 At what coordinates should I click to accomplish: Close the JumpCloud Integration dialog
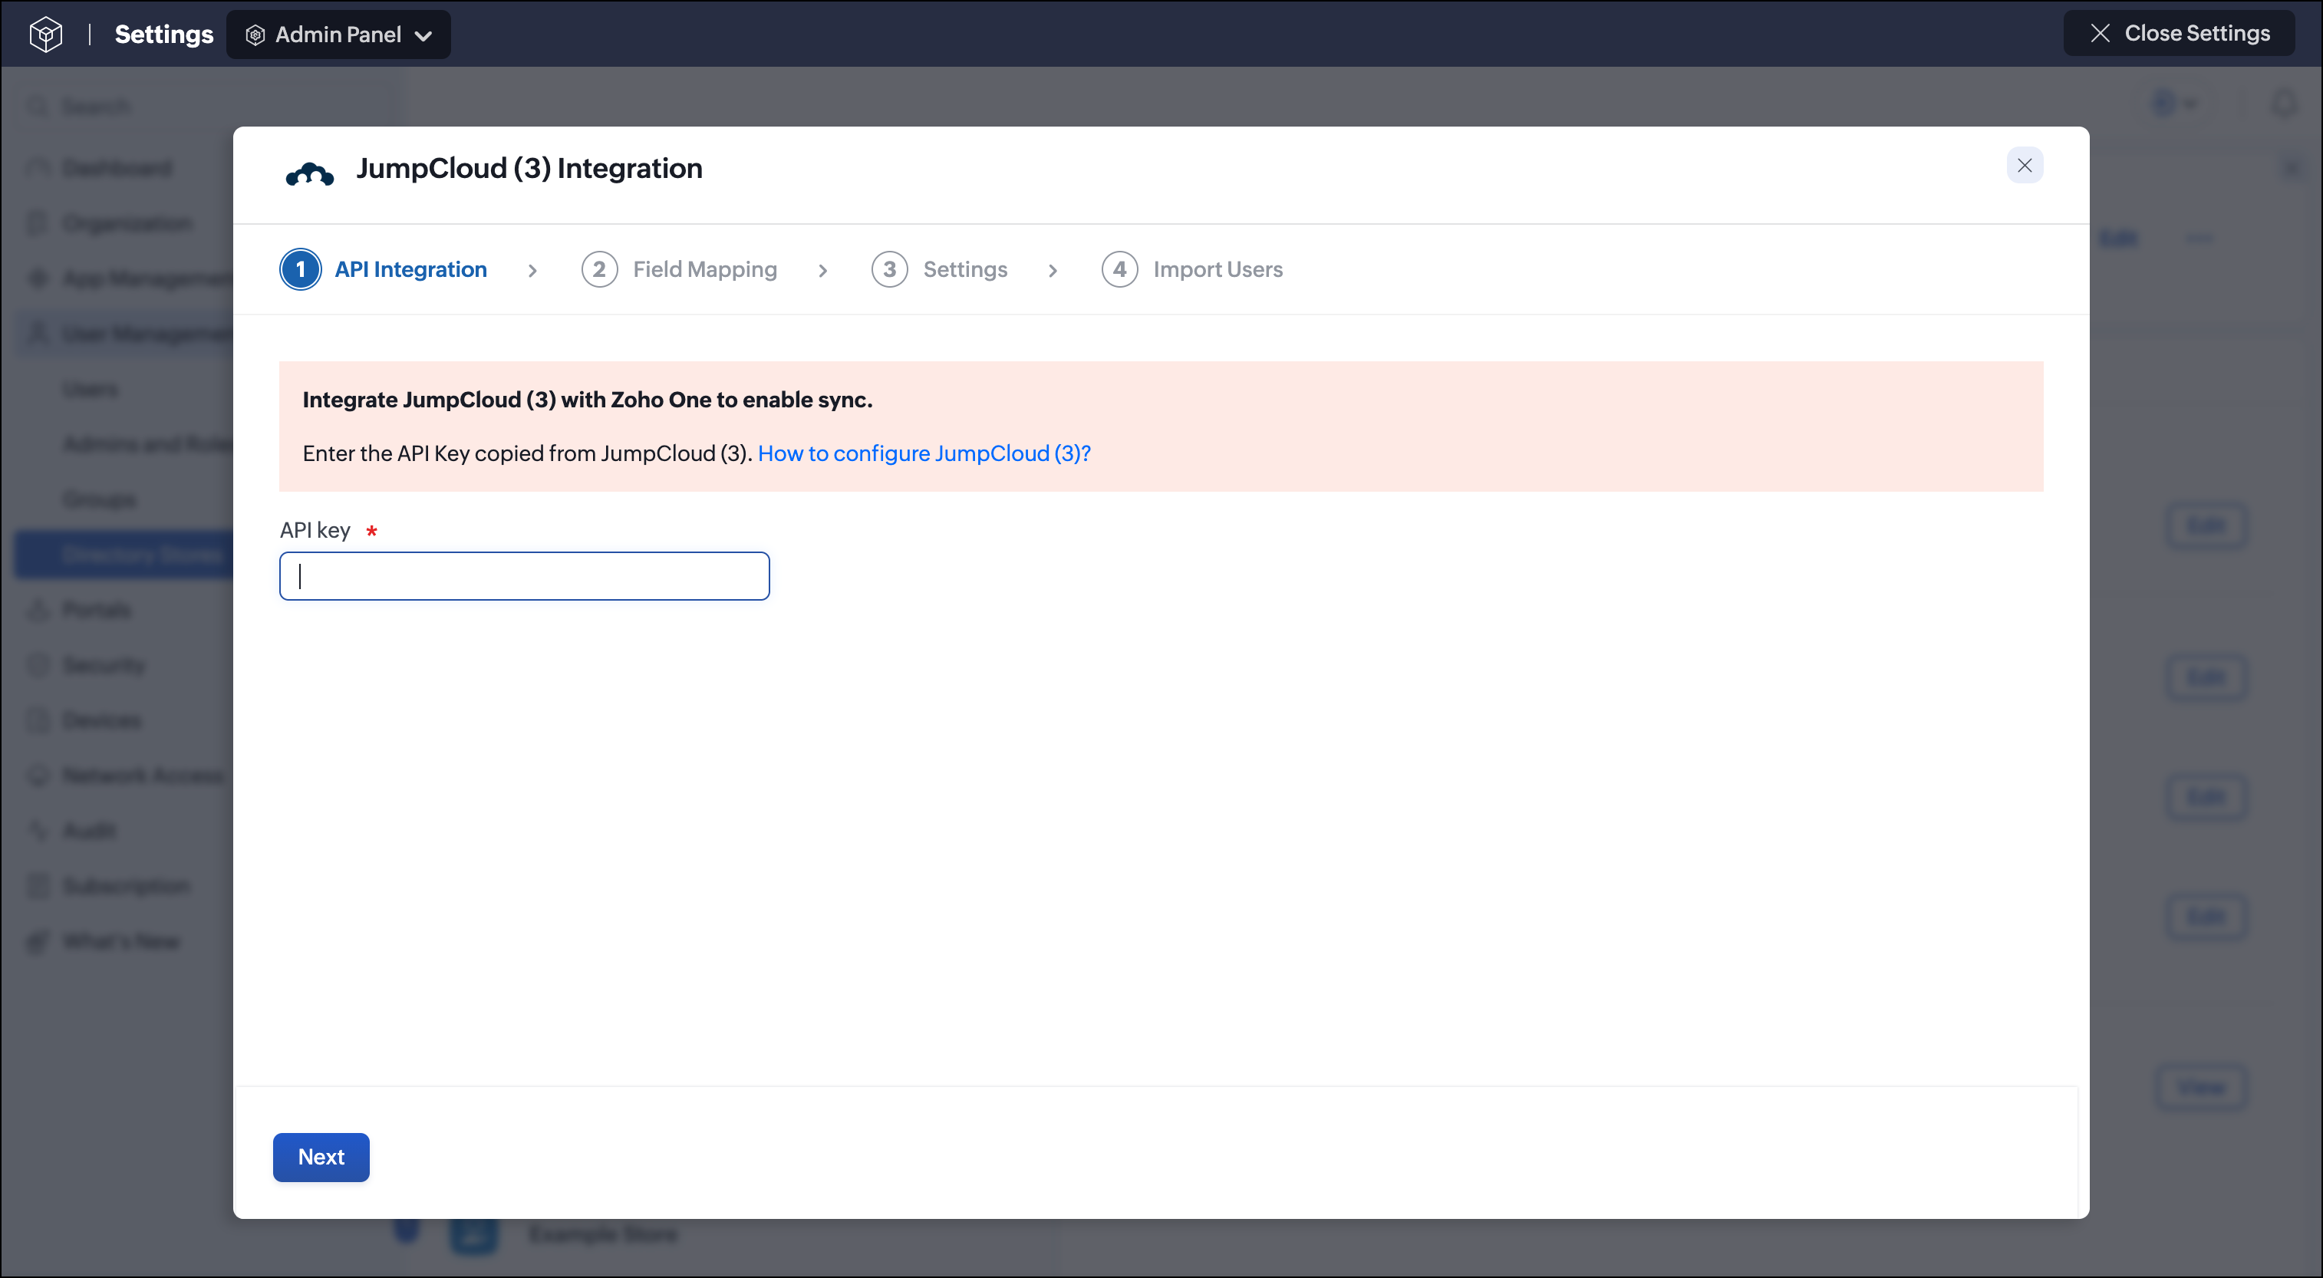pyautogui.click(x=2025, y=165)
